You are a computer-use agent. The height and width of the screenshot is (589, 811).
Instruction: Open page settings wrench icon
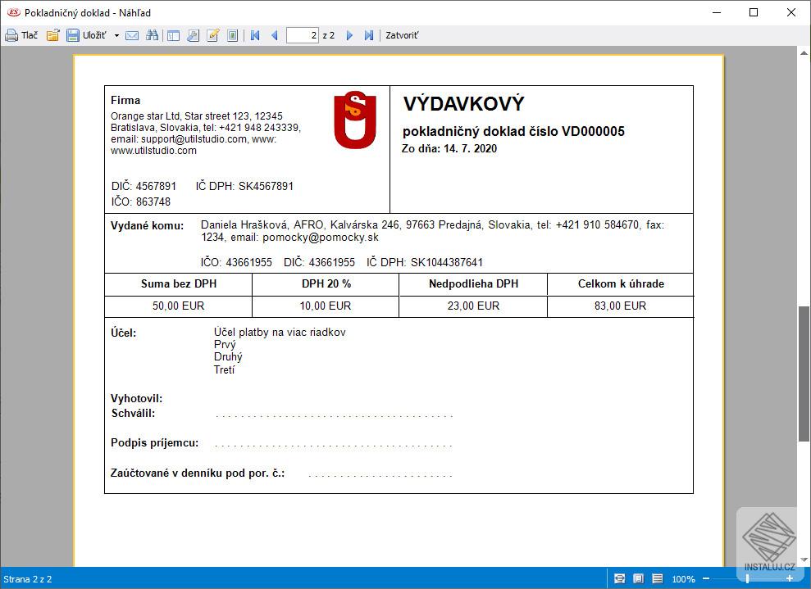pos(193,36)
